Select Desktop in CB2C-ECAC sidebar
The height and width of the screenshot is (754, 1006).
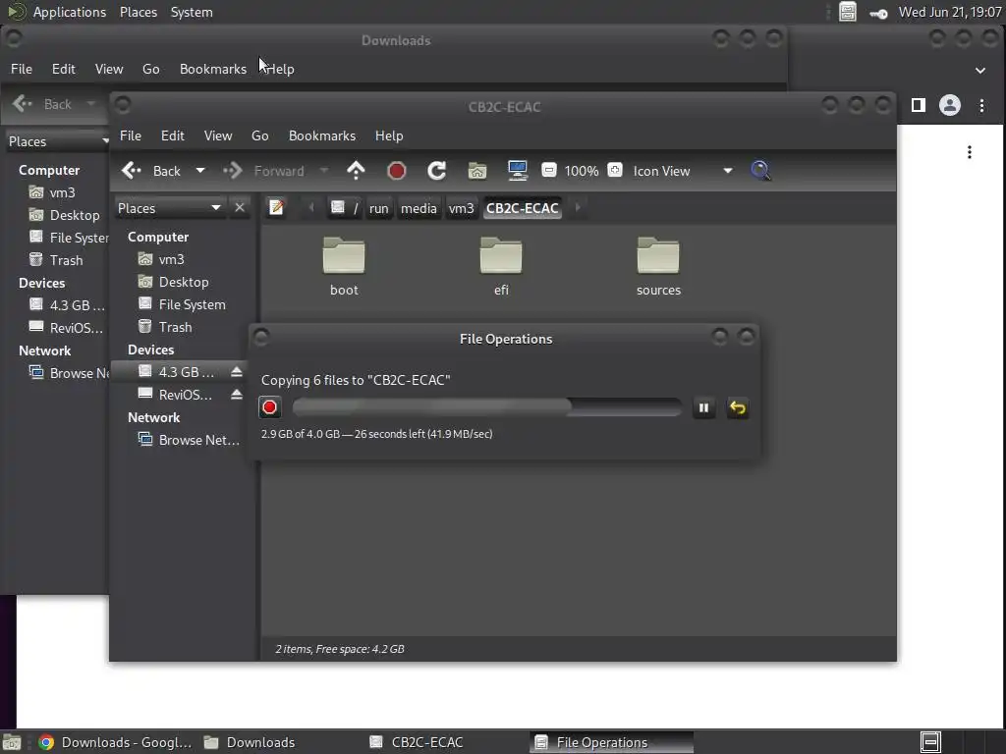pyautogui.click(x=183, y=282)
